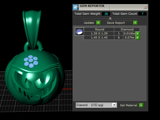Select the round gem thumbnail

pos(79,32)
